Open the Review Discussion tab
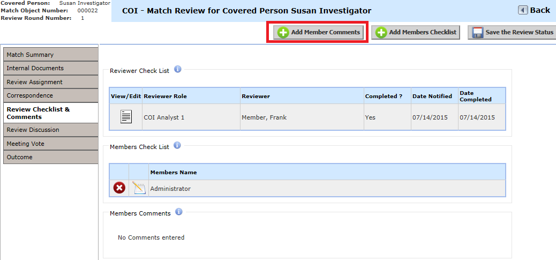The image size is (556, 260). (51, 130)
